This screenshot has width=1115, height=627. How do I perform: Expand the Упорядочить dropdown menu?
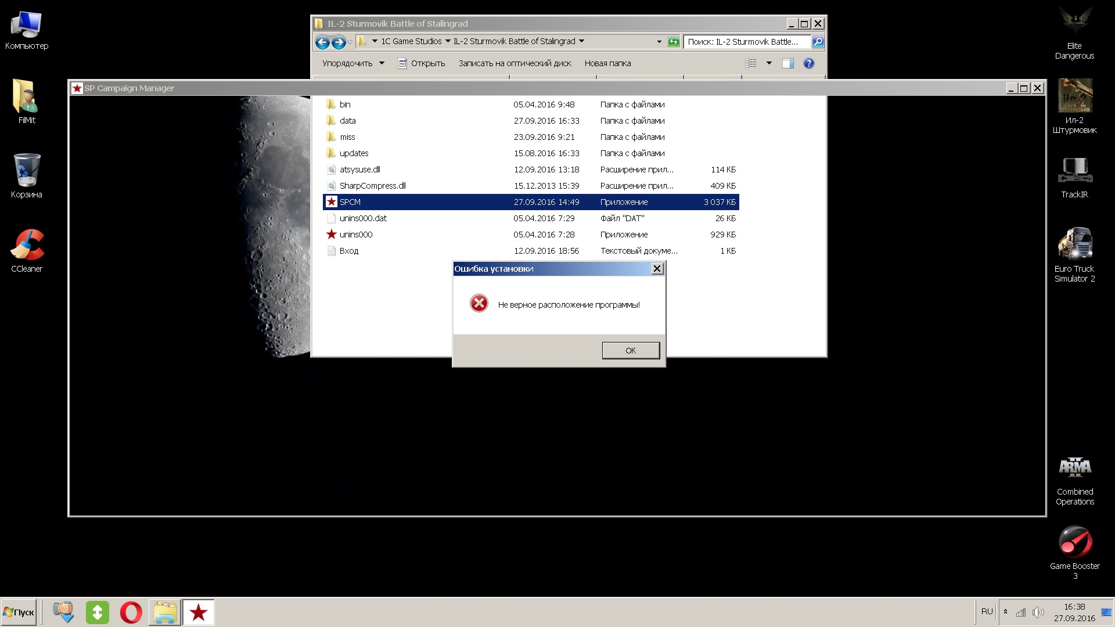click(x=382, y=63)
